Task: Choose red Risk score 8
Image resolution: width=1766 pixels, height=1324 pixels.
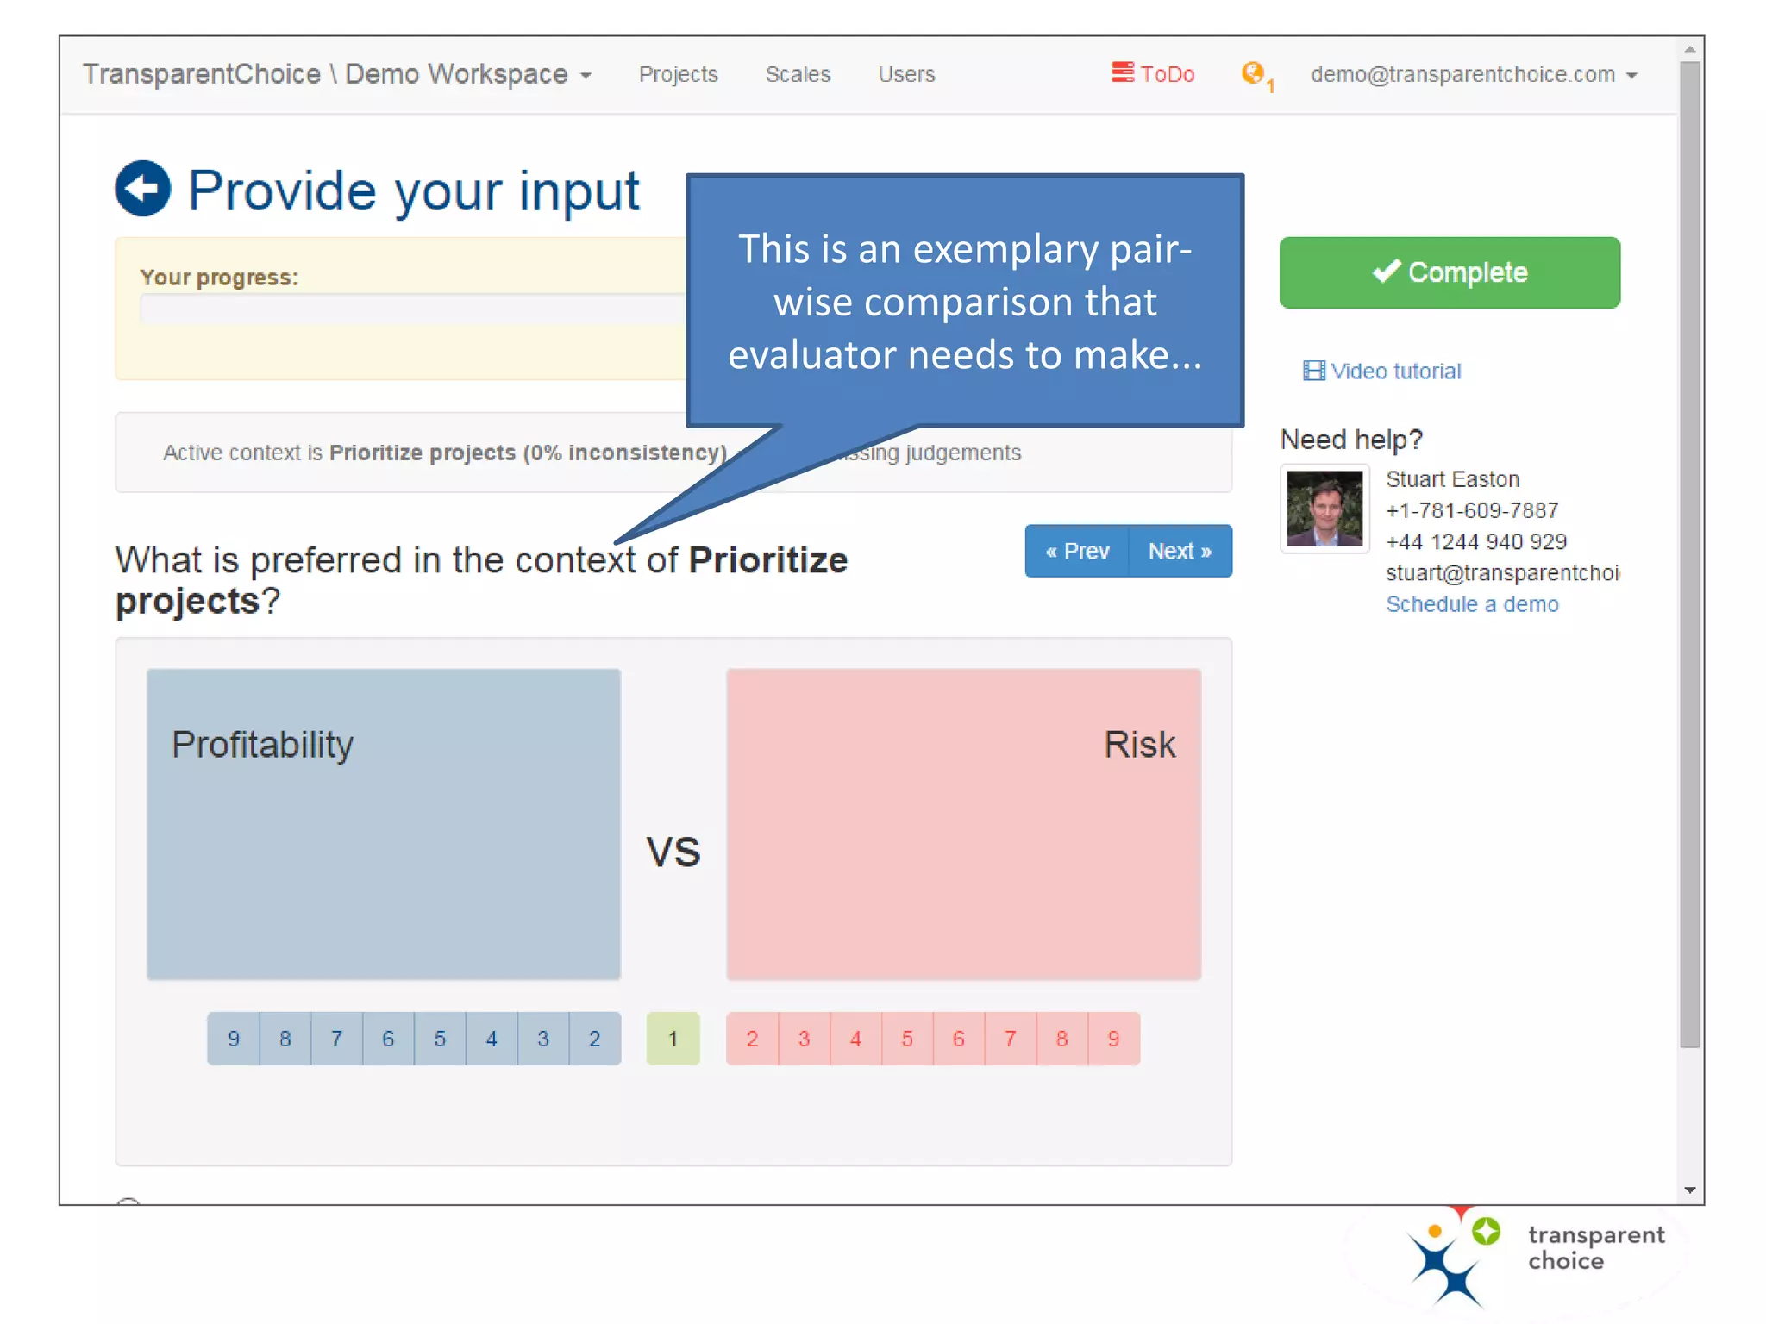Action: click(1062, 1039)
